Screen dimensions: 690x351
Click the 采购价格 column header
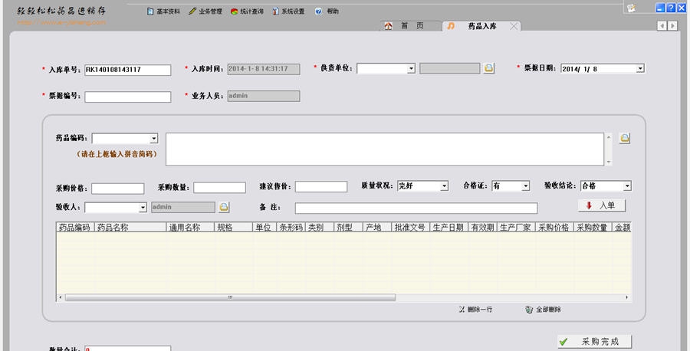554,228
